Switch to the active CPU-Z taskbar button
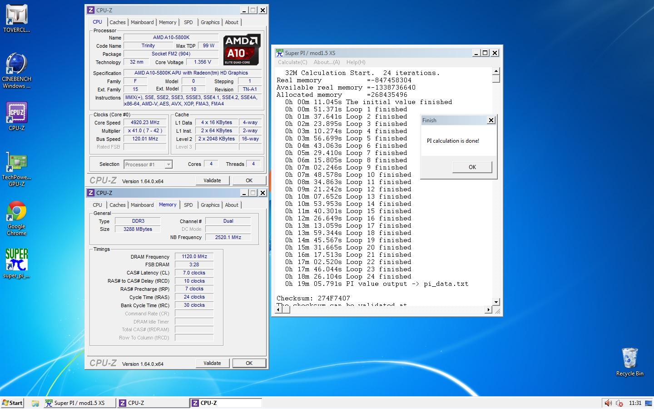Screen dimensions: 654x409 point(226,403)
